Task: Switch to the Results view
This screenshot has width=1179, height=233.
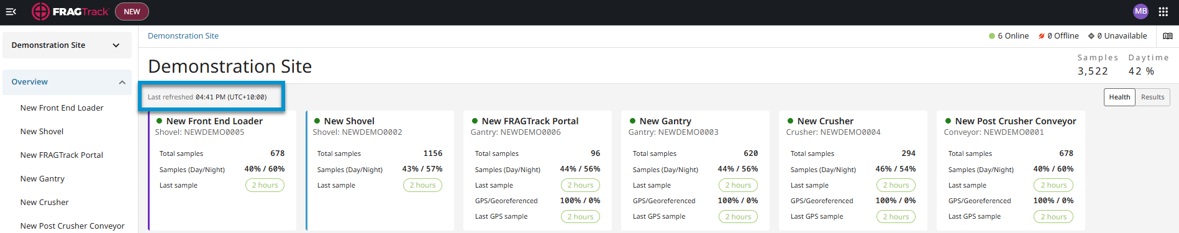Action: pyautogui.click(x=1153, y=97)
